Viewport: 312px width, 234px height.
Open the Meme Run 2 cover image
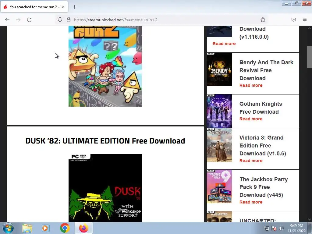point(105,66)
